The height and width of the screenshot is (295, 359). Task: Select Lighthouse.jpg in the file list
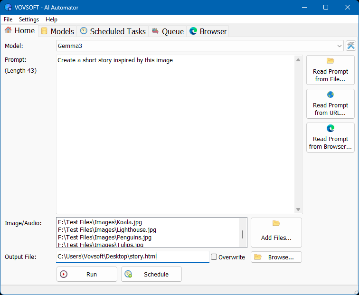(107, 230)
